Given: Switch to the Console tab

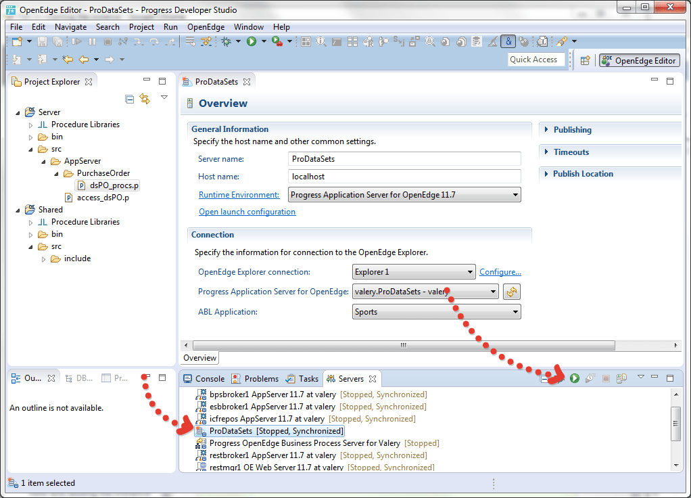Looking at the screenshot, I should click(204, 378).
